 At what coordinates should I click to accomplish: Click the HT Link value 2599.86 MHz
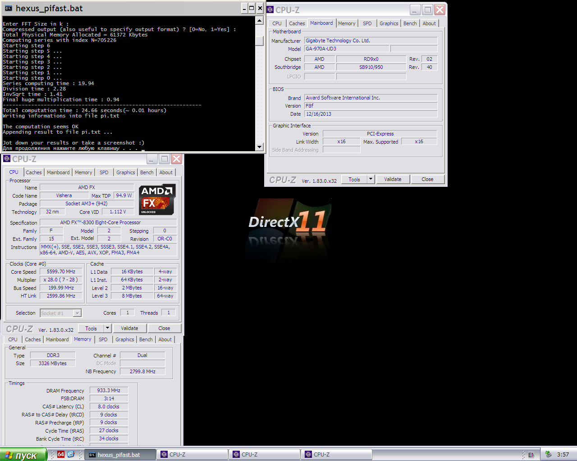(61, 296)
